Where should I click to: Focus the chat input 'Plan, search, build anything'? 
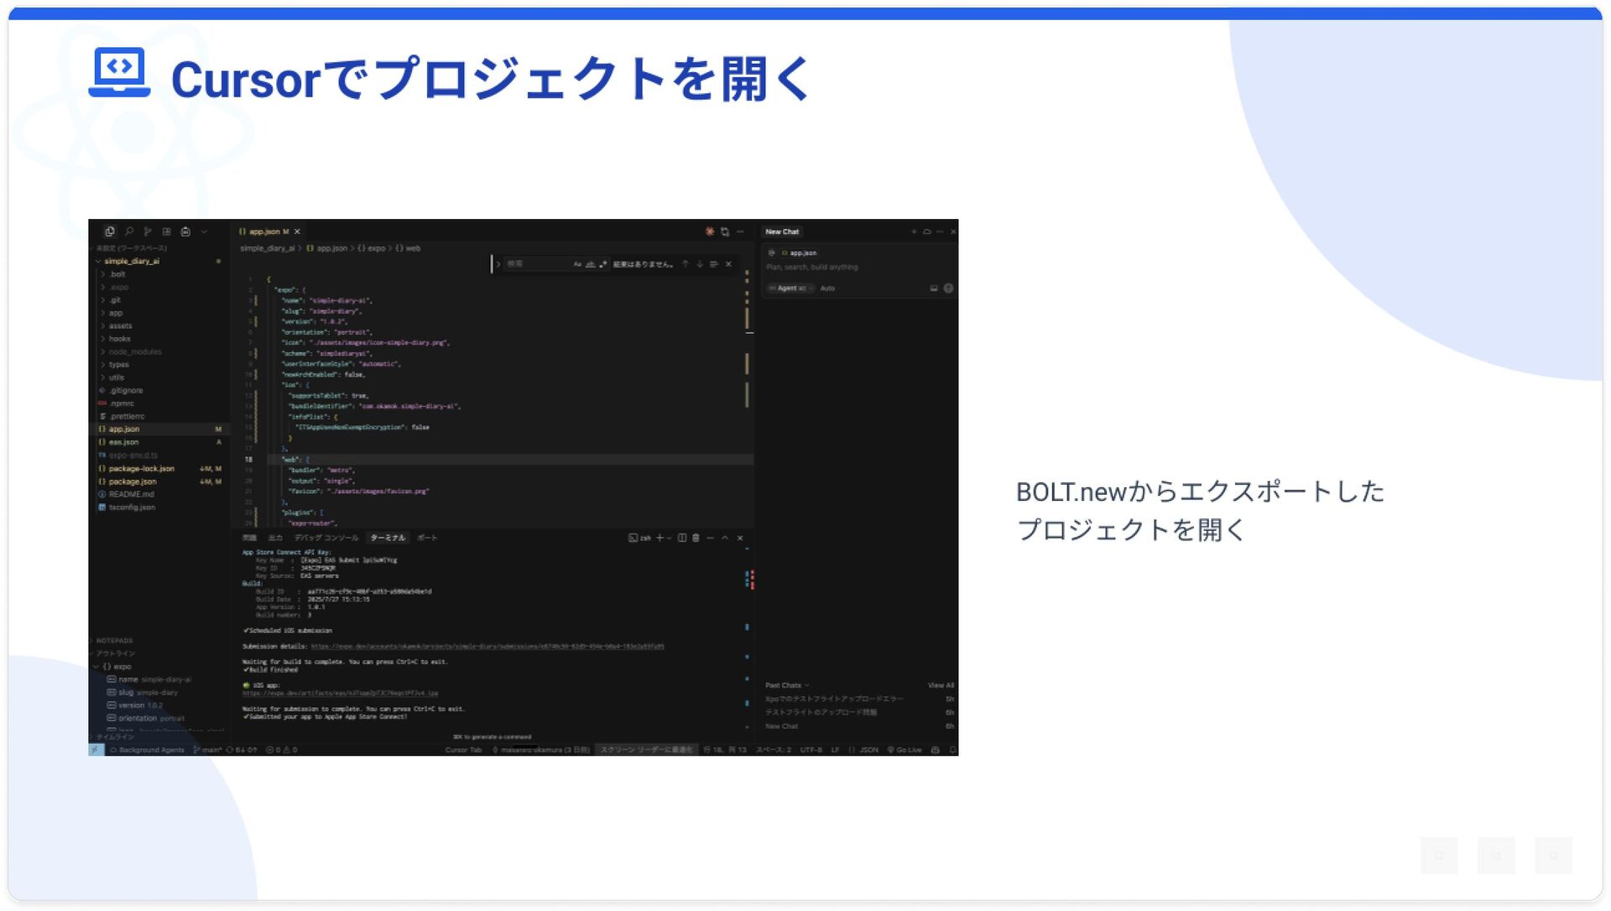(858, 268)
